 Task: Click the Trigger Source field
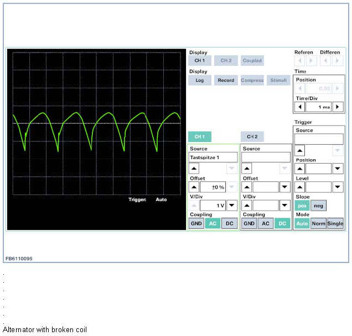[319, 139]
